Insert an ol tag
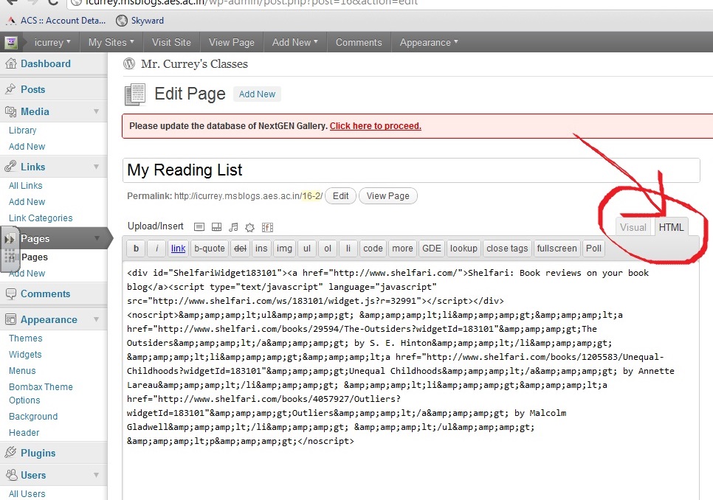This screenshot has width=713, height=500. pos(328,249)
